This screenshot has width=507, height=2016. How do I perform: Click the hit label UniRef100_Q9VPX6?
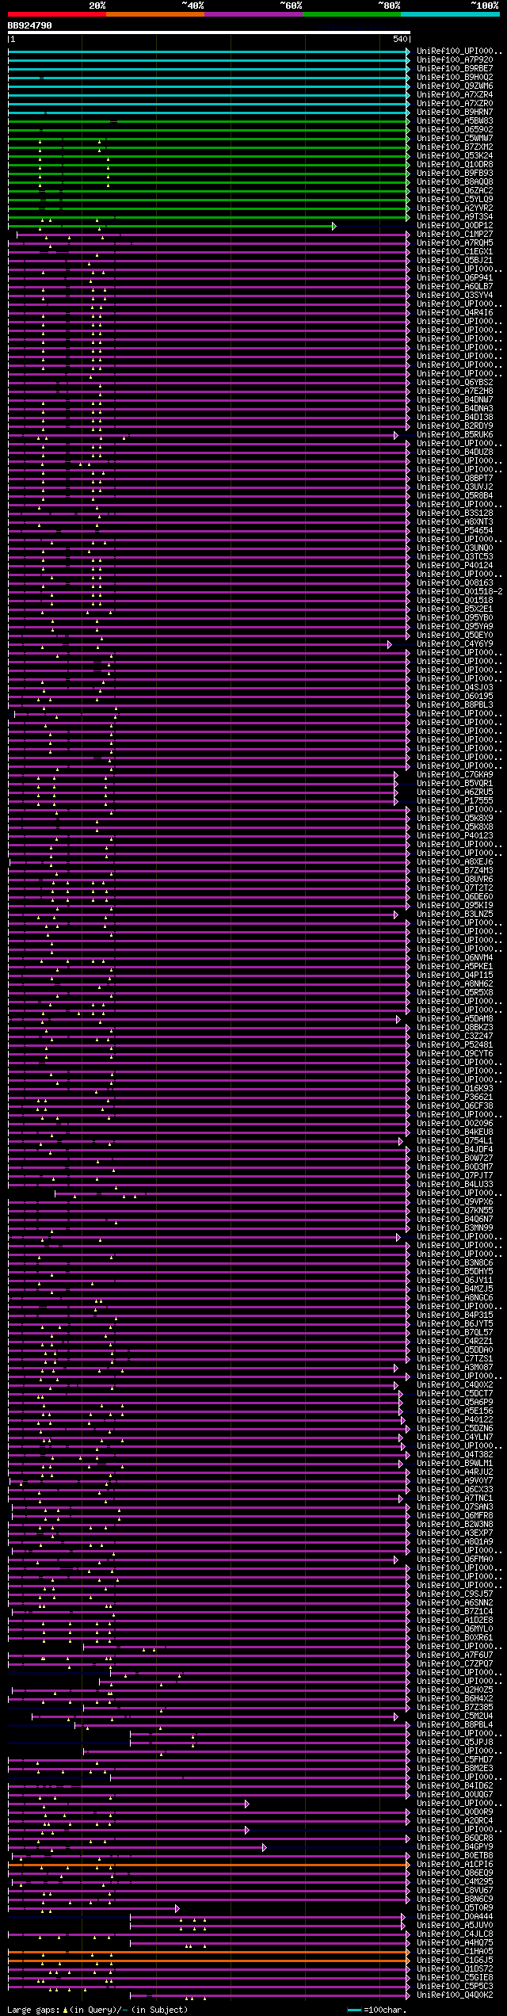coord(455,1202)
